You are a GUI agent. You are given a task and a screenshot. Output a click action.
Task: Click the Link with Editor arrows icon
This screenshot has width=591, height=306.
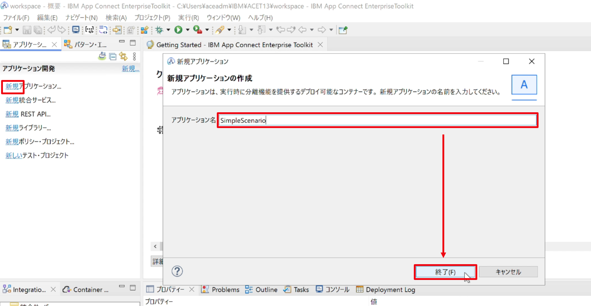(123, 56)
